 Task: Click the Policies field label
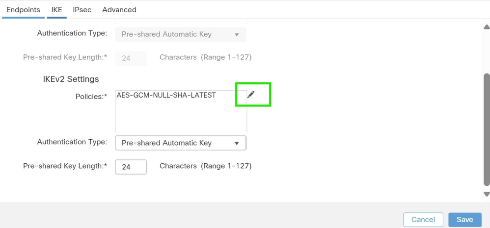pos(91,97)
